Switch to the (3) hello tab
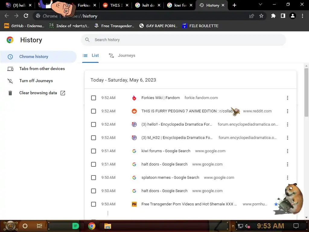The height and width of the screenshot is (232, 309). 19,5
